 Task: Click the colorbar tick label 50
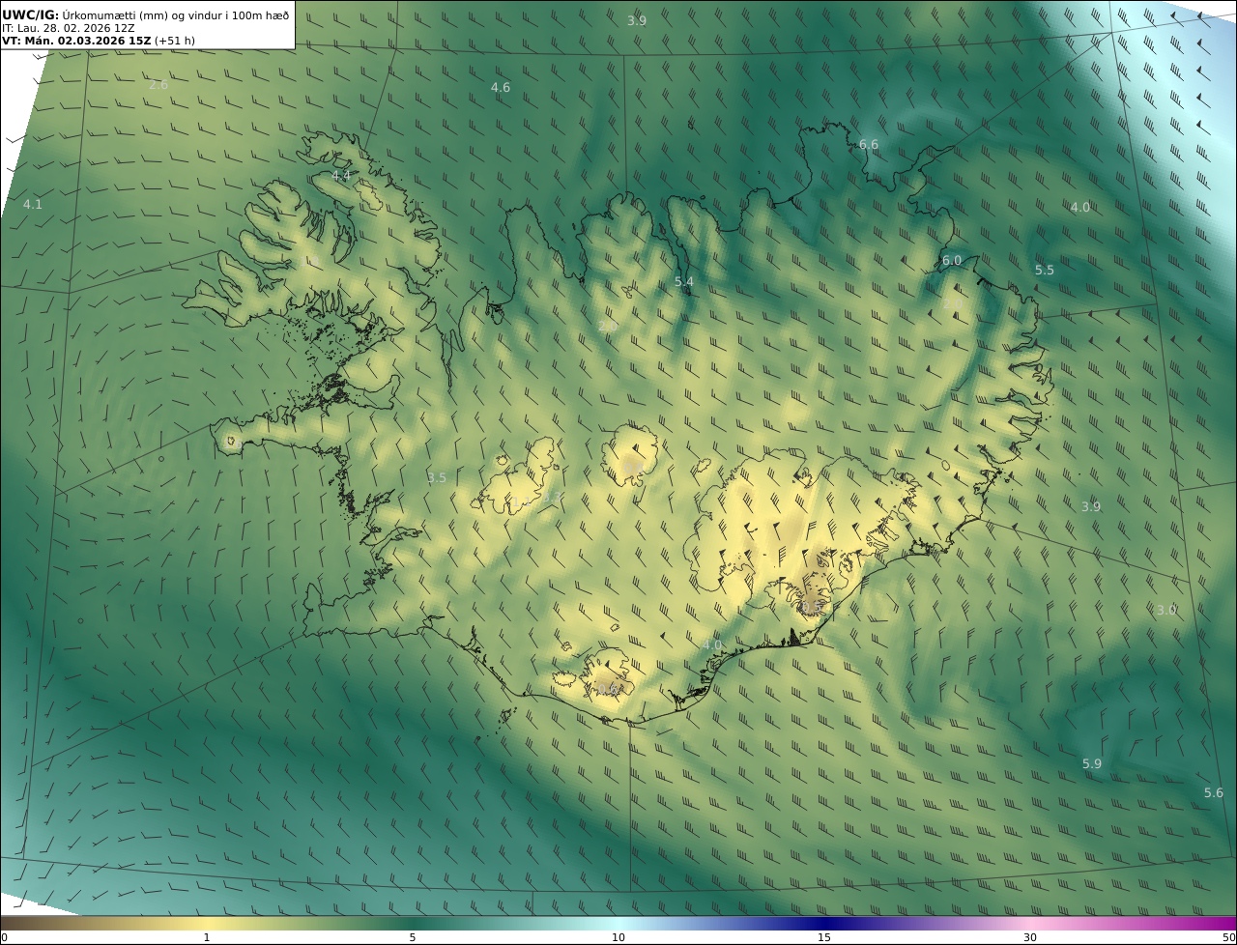pyautogui.click(x=1228, y=937)
